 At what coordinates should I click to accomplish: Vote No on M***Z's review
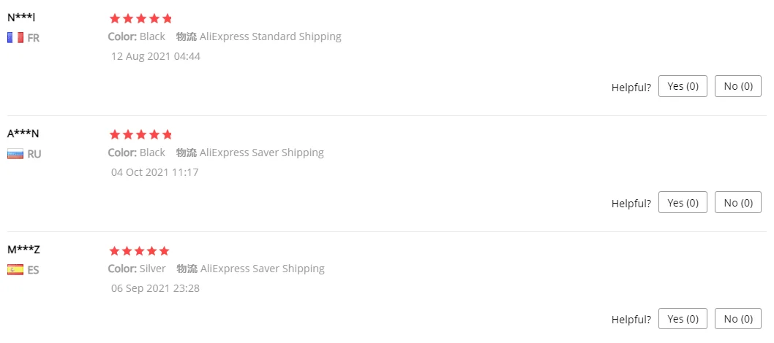[x=737, y=319]
